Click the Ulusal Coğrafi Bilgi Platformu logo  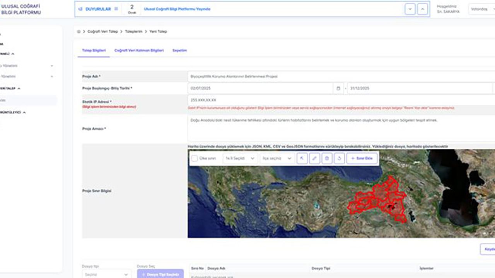21,9
